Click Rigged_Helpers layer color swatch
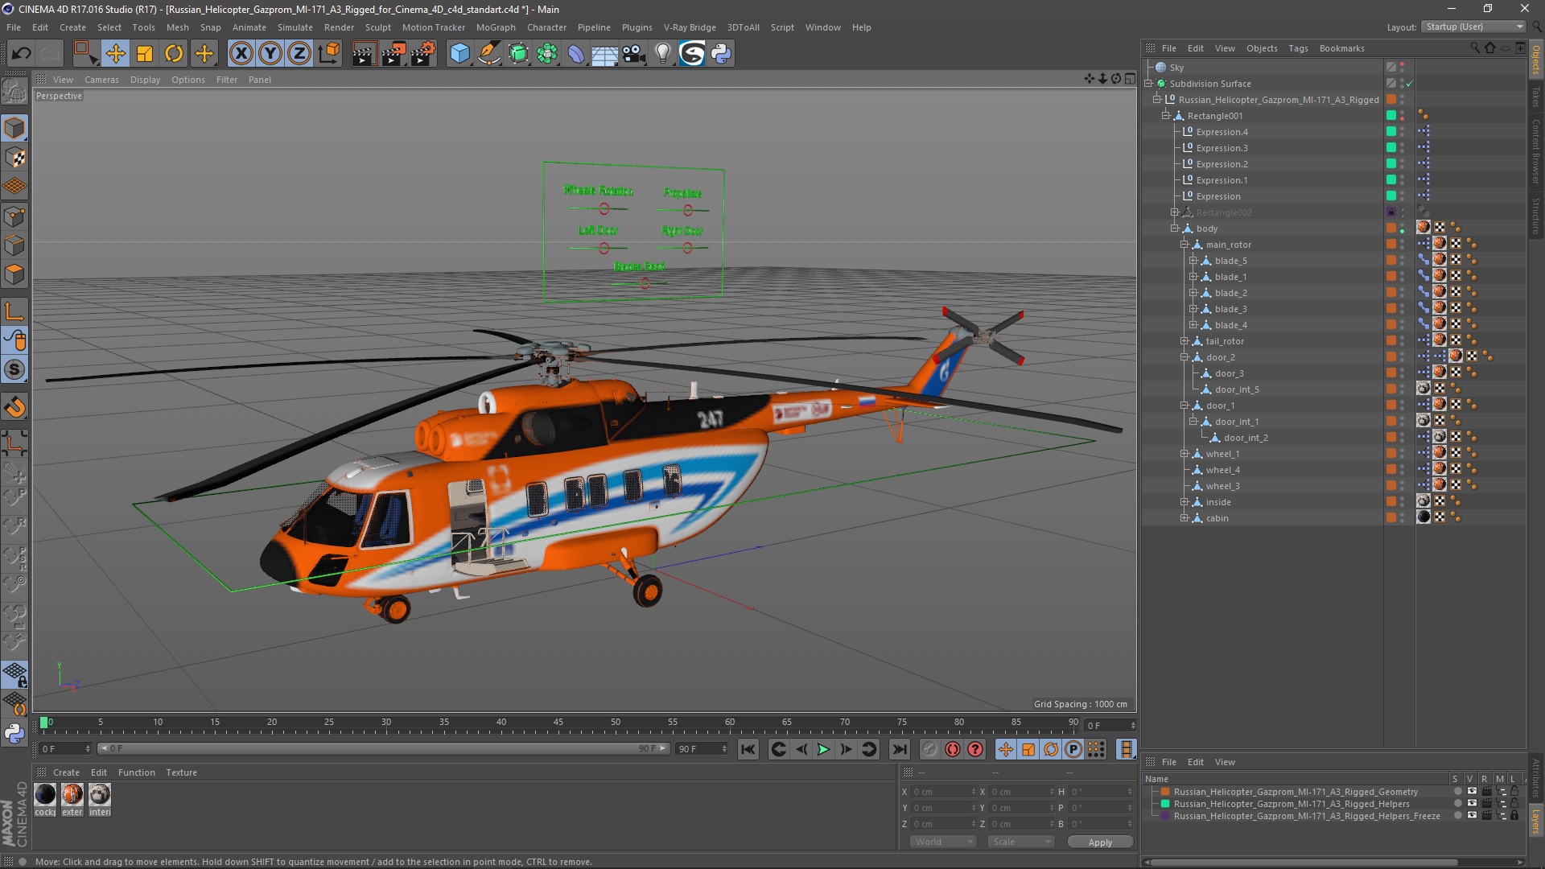 click(x=1164, y=804)
